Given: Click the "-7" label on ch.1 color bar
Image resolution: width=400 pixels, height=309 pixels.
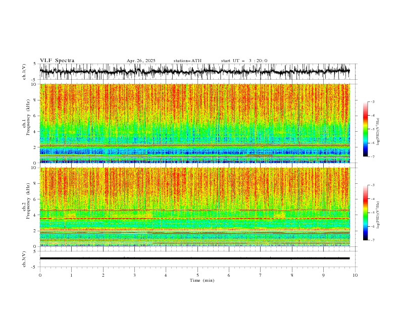Looking at the screenshot, I should tap(373, 157).
